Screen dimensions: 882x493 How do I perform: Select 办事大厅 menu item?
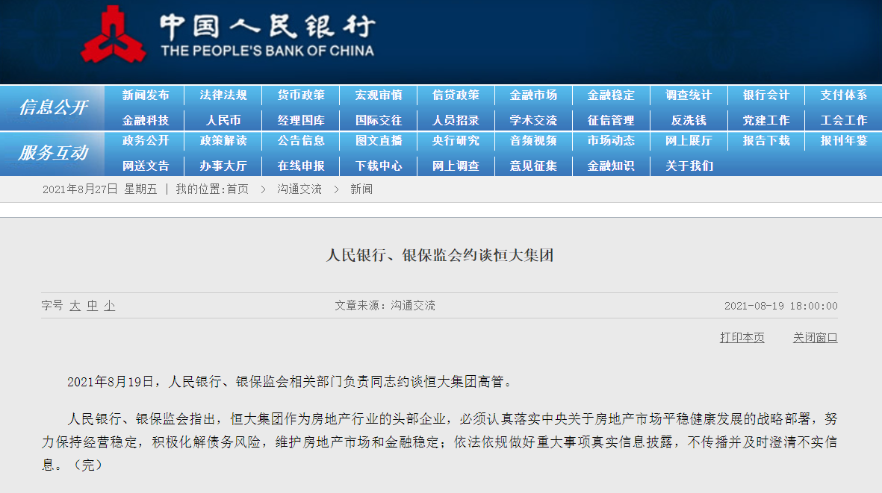click(223, 166)
